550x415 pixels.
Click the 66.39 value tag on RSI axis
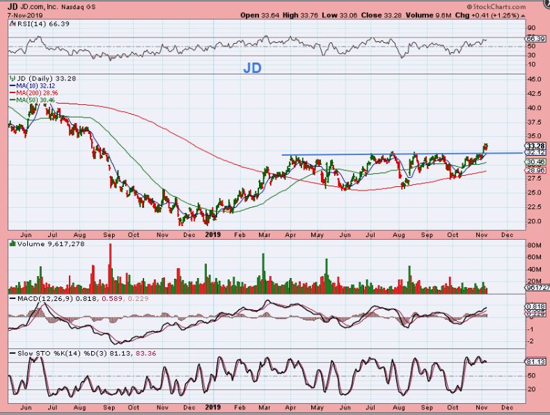point(535,38)
